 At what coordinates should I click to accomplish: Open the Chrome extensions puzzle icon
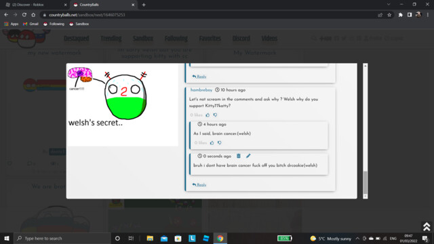400,15
